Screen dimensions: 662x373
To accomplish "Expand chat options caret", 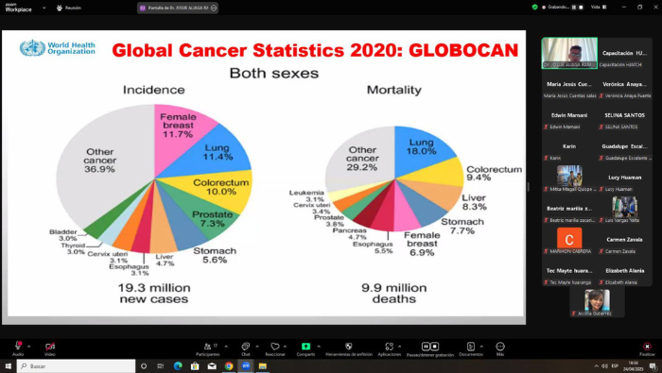I will tap(257, 347).
